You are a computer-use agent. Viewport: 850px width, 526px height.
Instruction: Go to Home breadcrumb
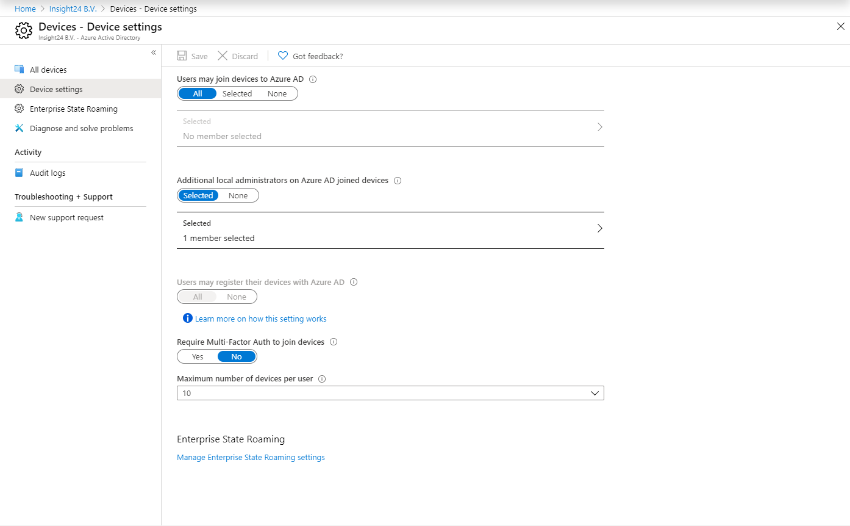tap(25, 9)
